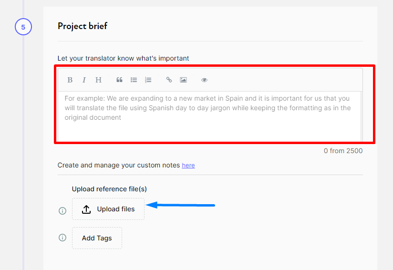Apply italic formatting in the editor toolbar
Viewport: 393px width, 270px height.
pyautogui.click(x=84, y=80)
